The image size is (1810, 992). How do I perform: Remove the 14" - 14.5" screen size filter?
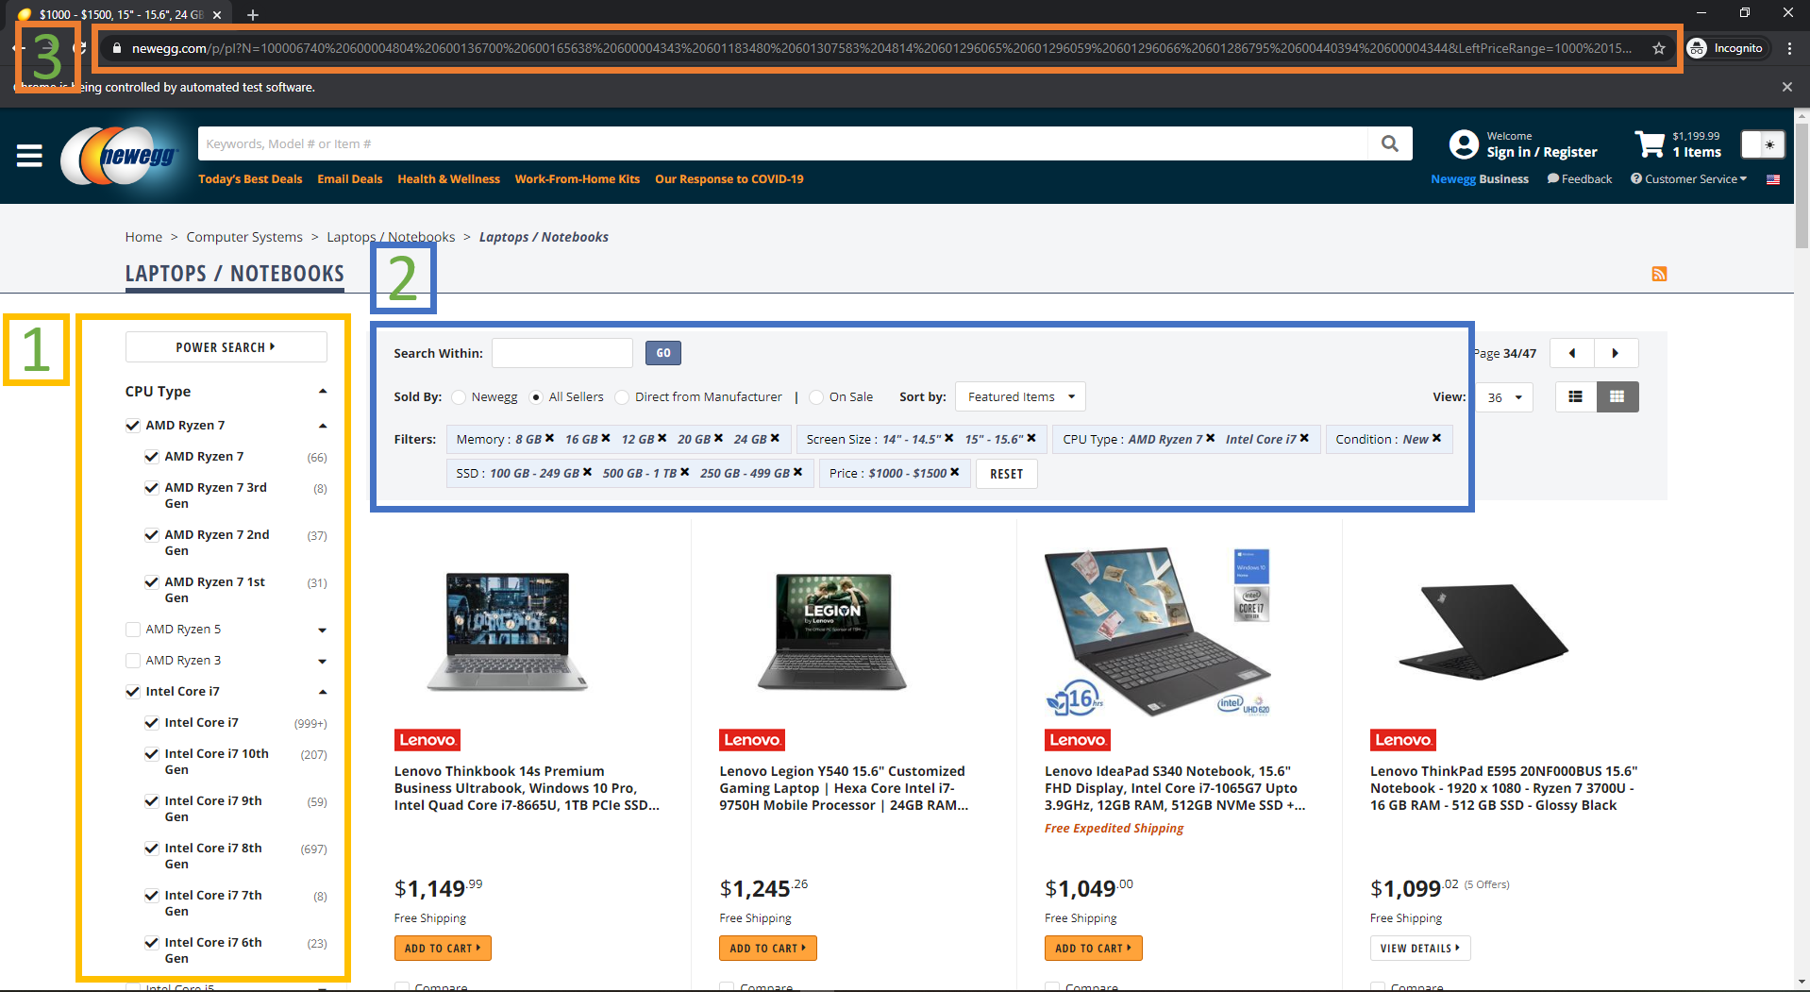click(948, 438)
